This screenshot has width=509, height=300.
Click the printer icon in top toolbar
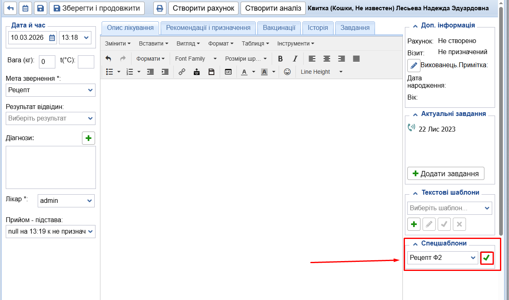160,8
